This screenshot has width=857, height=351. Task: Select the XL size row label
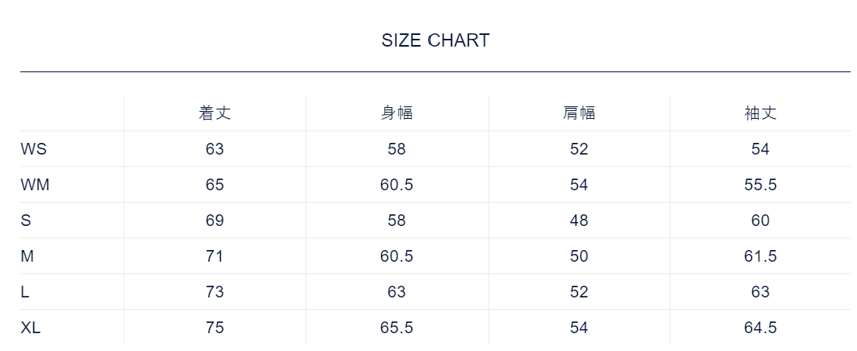tap(30, 328)
